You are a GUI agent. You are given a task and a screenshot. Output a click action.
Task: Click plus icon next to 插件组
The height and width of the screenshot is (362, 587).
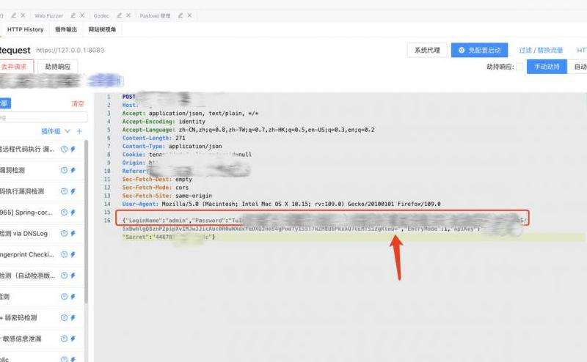(x=79, y=131)
